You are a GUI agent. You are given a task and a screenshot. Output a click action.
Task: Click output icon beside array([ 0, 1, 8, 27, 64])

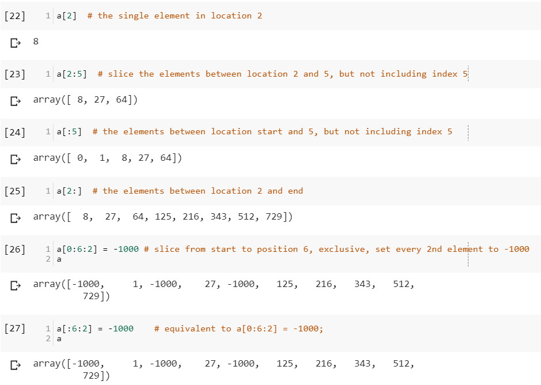16,158
